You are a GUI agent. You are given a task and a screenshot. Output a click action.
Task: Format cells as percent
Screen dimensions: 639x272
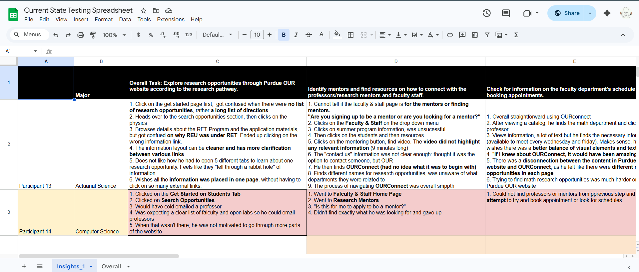(x=151, y=35)
